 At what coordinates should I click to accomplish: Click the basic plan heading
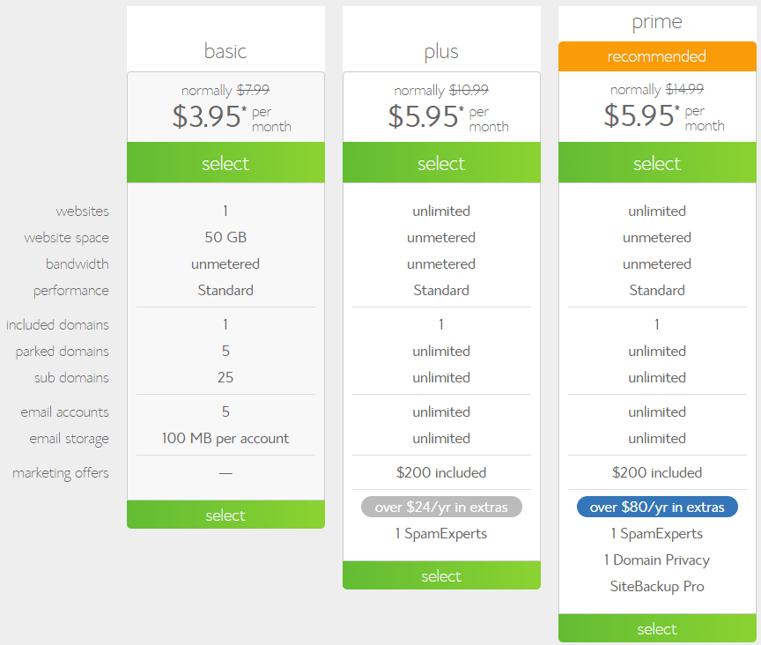(x=225, y=51)
